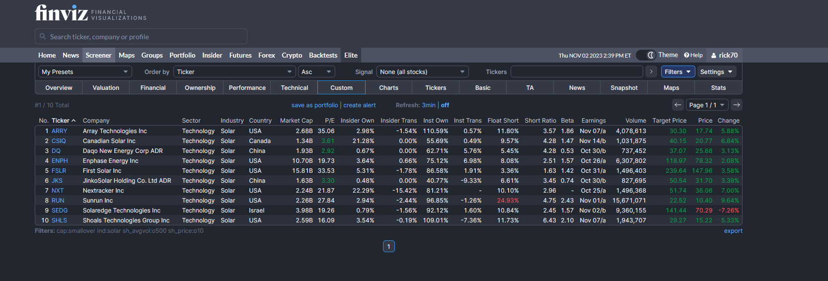Sort by Float Short column header
The width and height of the screenshot is (828, 281).
(x=503, y=121)
